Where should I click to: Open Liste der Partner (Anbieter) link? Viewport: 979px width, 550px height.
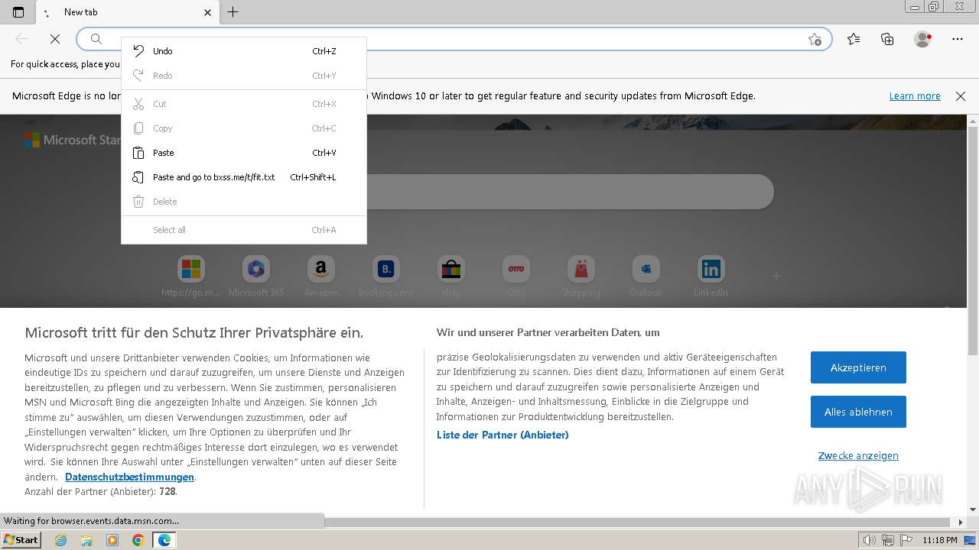503,435
